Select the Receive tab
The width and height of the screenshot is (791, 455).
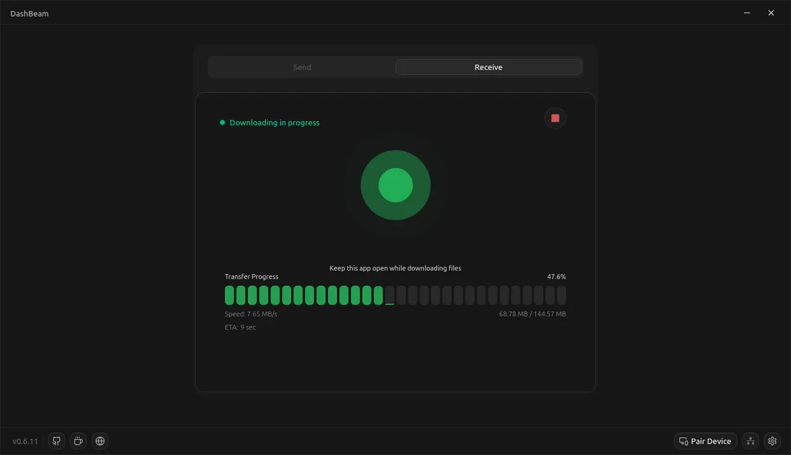point(489,67)
